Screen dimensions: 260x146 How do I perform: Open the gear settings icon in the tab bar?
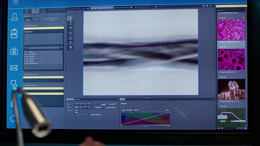coord(211,6)
